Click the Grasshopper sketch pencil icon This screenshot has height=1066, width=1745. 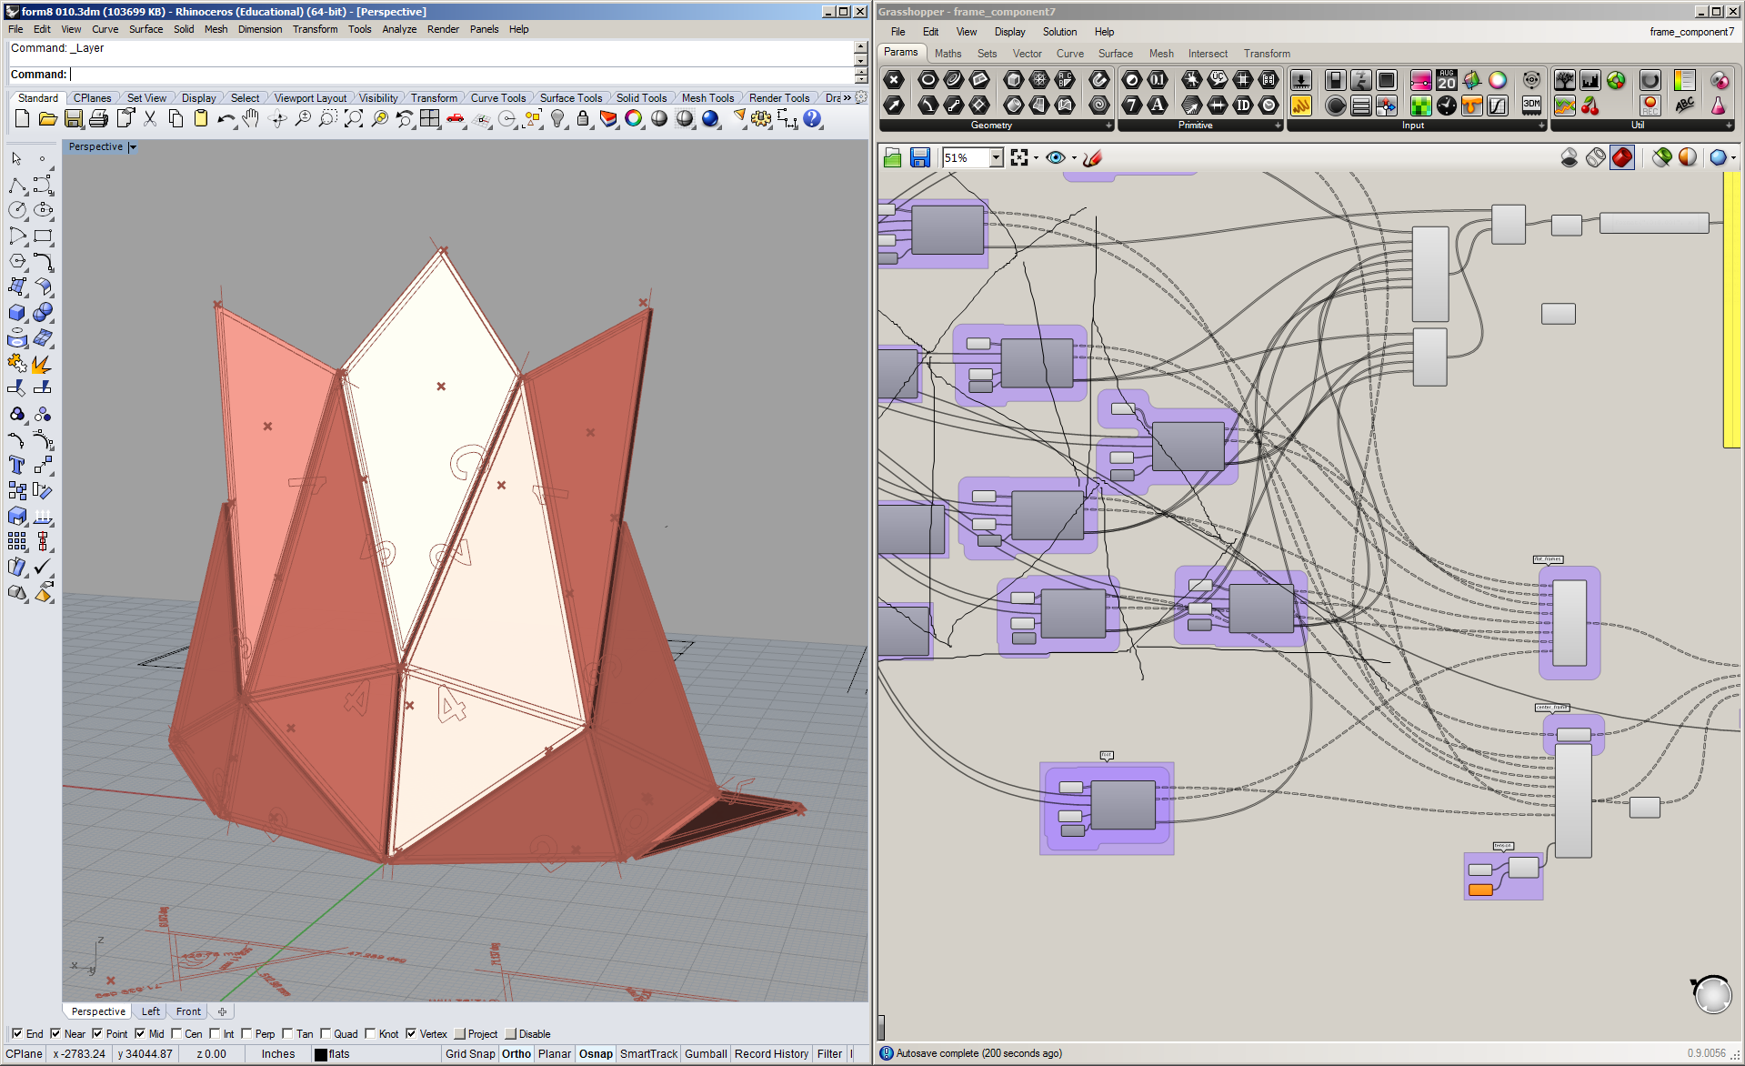[1092, 158]
